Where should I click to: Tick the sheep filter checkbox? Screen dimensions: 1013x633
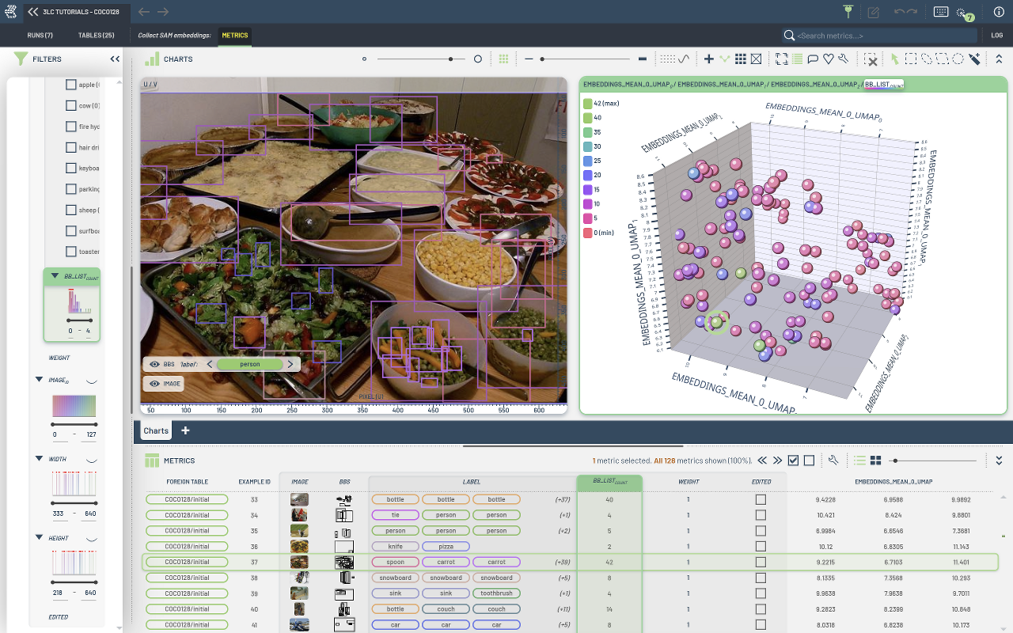[71, 210]
